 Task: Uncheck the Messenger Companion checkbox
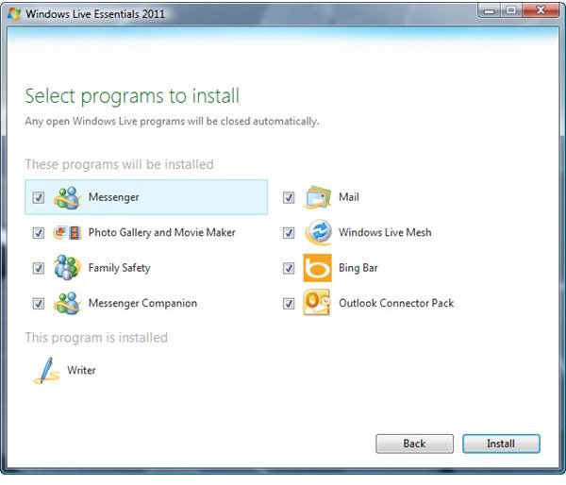(39, 303)
